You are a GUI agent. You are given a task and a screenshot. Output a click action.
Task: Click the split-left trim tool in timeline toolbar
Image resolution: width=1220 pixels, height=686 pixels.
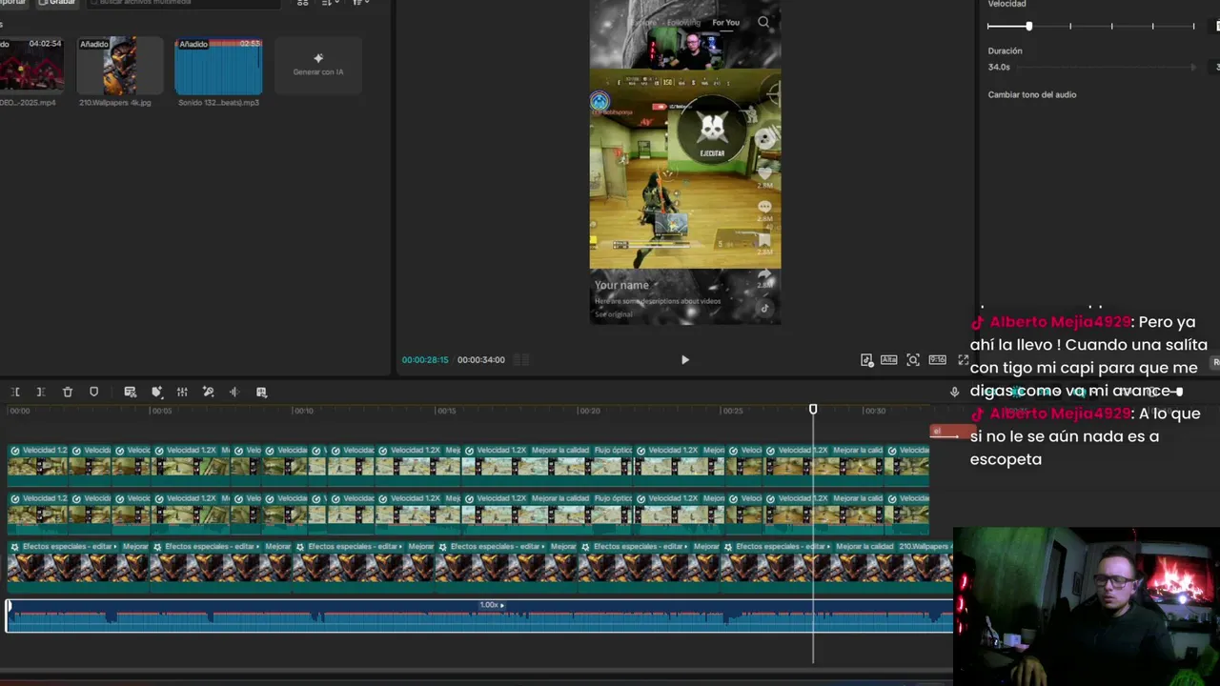tap(15, 392)
